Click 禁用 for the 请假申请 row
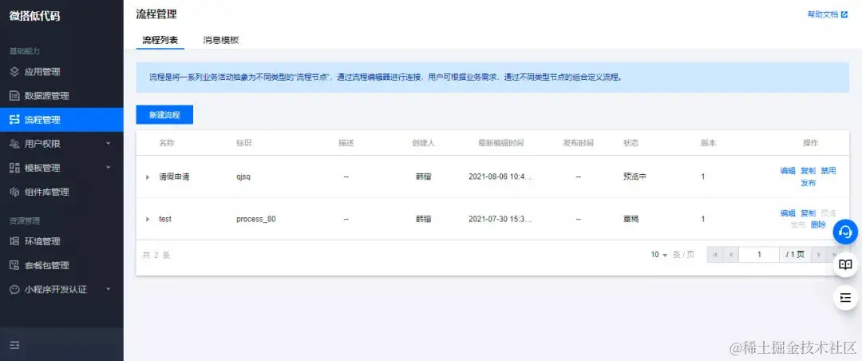The image size is (862, 361). [x=828, y=171]
